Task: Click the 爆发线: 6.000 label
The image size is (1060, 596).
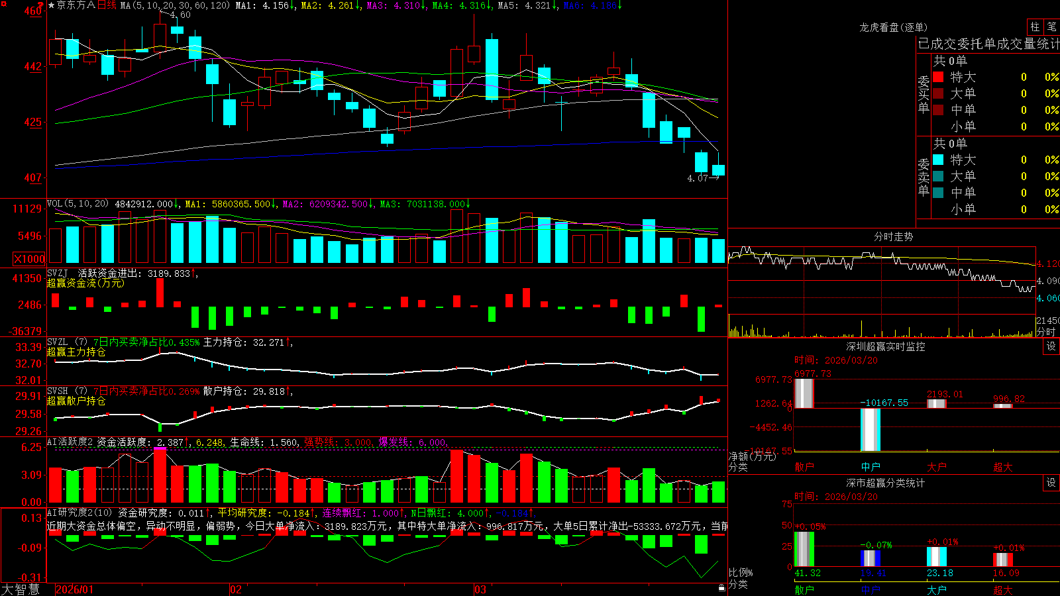Action: tap(413, 442)
